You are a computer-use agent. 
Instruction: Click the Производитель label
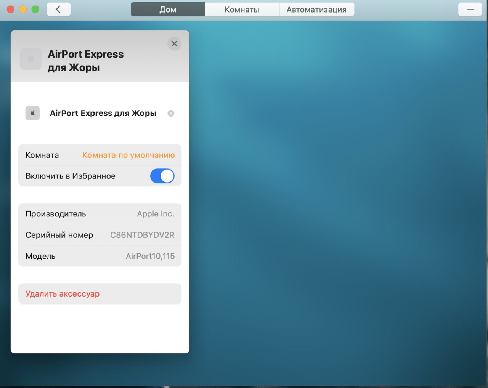(56, 214)
